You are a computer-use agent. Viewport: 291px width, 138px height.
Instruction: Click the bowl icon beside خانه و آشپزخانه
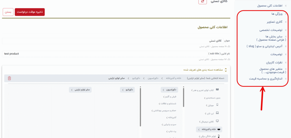[219, 129]
